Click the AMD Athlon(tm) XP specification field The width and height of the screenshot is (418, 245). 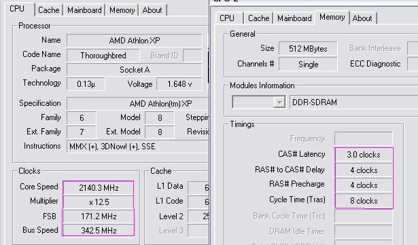[137, 104]
